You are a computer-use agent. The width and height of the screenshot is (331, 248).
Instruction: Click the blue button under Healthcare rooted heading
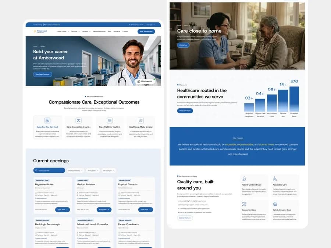pyautogui.click(x=185, y=111)
